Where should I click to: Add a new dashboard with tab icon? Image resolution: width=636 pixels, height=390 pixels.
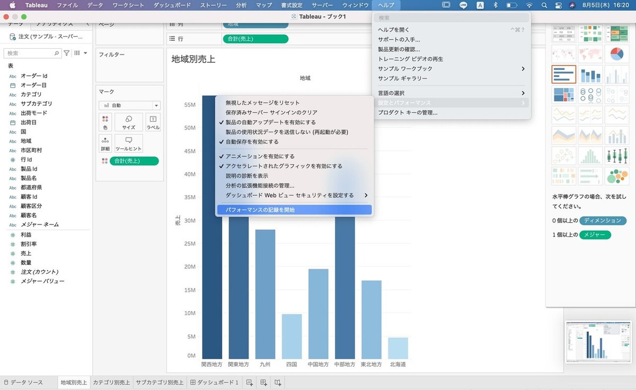[x=263, y=382]
